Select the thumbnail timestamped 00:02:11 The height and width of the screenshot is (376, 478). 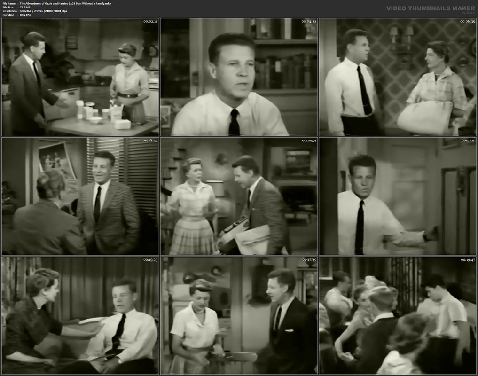pyautogui.click(x=80, y=77)
